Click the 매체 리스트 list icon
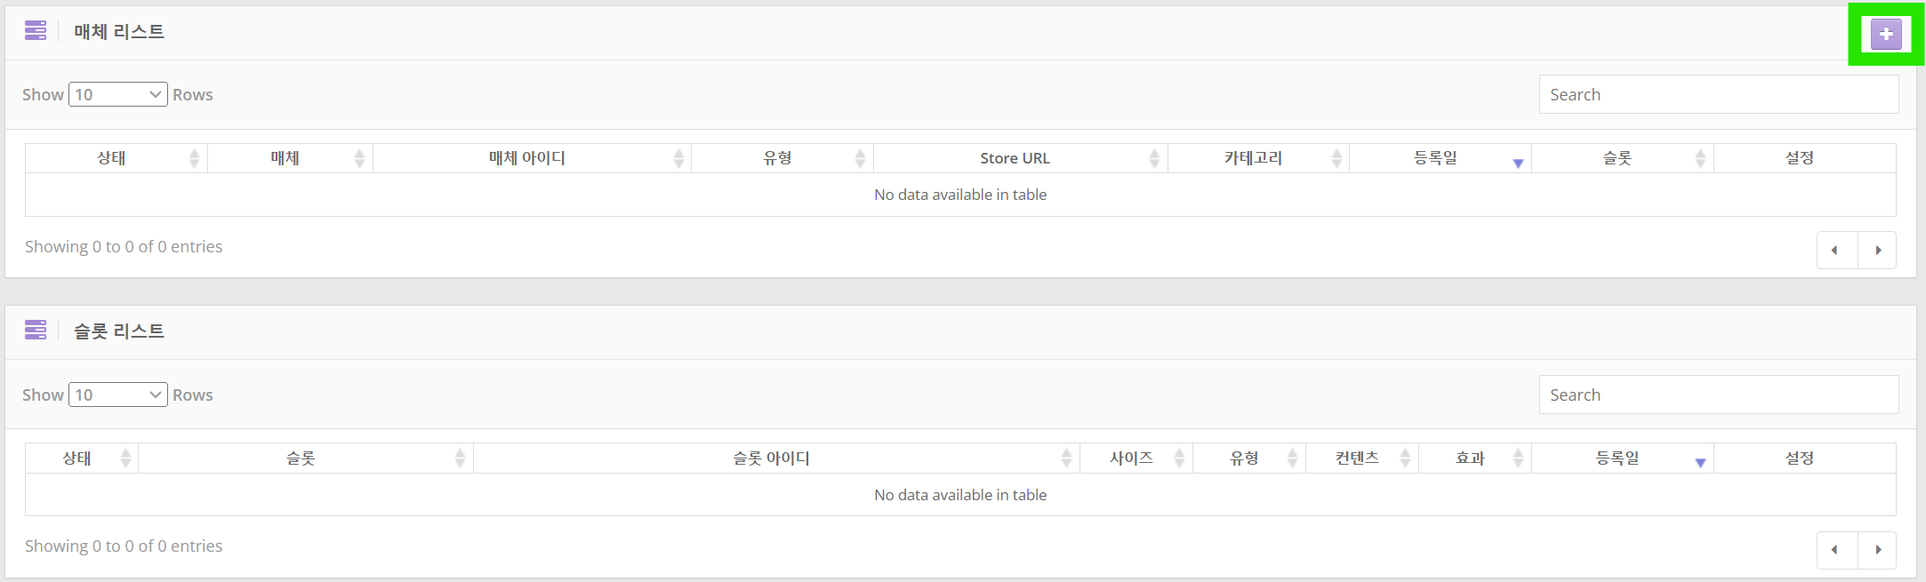Image resolution: width=1926 pixels, height=582 pixels. (36, 31)
